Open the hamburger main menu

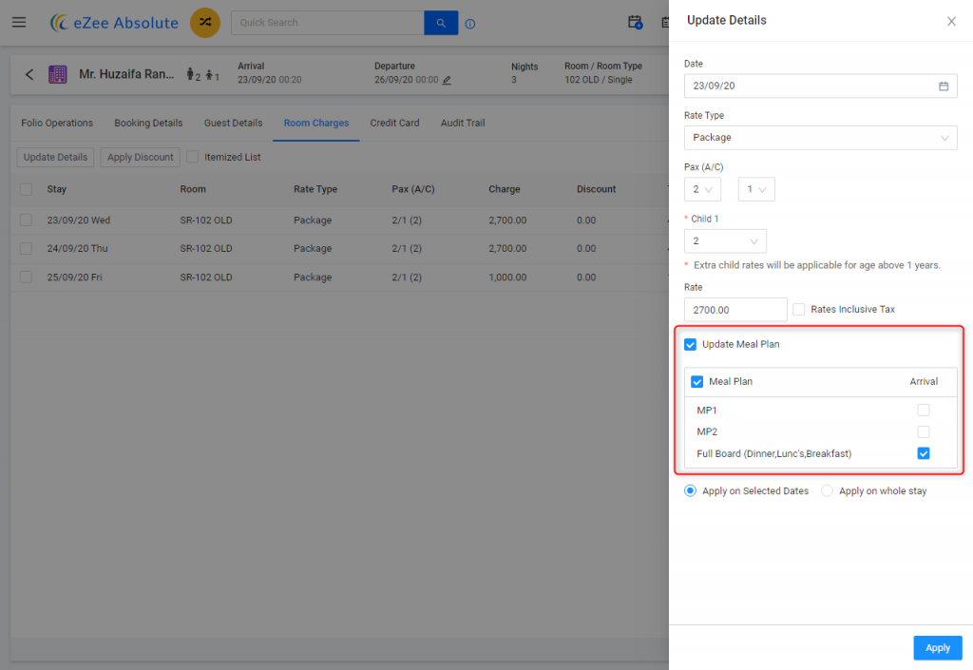pos(19,23)
